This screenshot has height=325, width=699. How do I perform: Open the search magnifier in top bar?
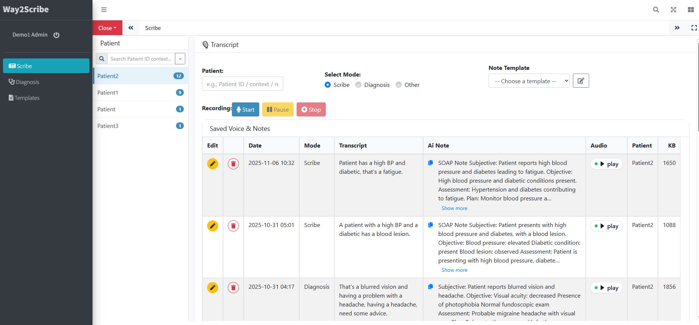click(656, 10)
